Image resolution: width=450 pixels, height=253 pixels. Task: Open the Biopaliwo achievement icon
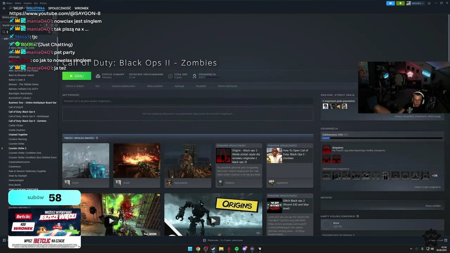(327, 149)
